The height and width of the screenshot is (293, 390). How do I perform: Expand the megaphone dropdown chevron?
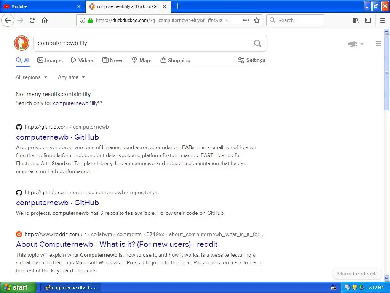pyautogui.click(x=362, y=44)
